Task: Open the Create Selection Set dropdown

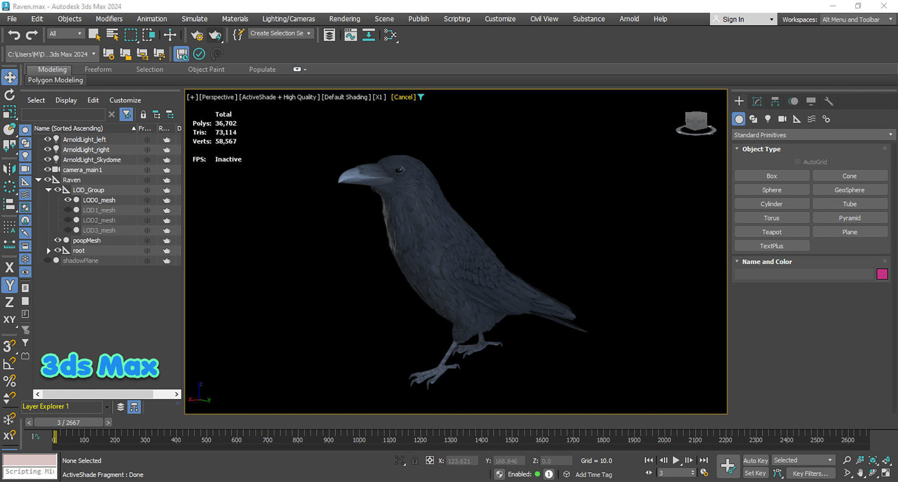Action: coord(280,33)
